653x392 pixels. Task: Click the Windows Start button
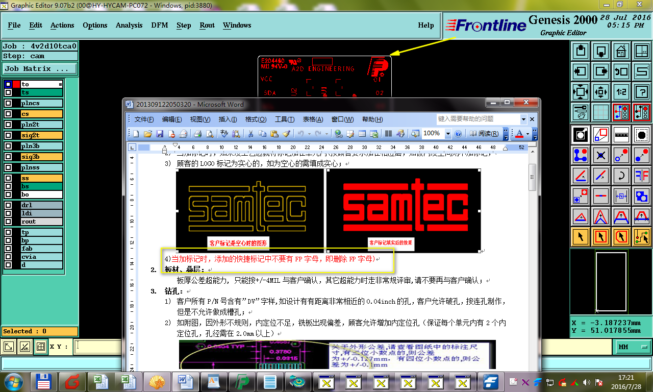pyautogui.click(x=13, y=382)
